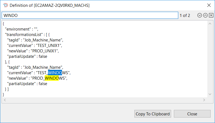Image resolution: width=215 pixels, height=123 pixels.
Task: Jump to next search match arrow
Action: tap(200, 15)
